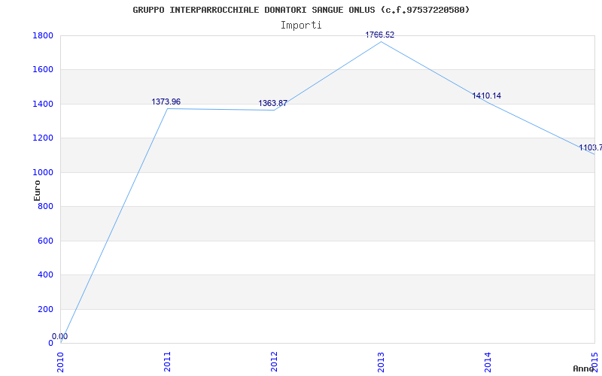Click the 1600 y-axis tick label

(x=43, y=70)
